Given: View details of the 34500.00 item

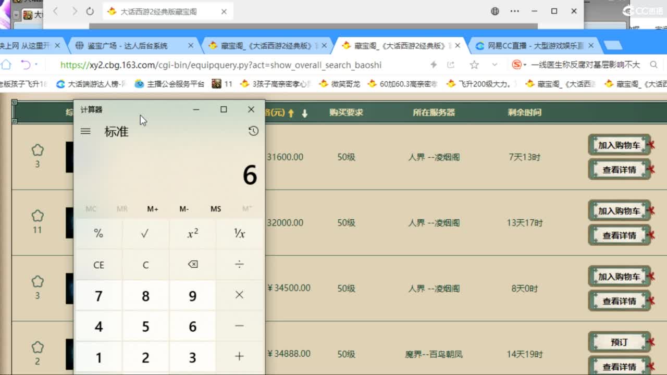Looking at the screenshot, I should (619, 301).
